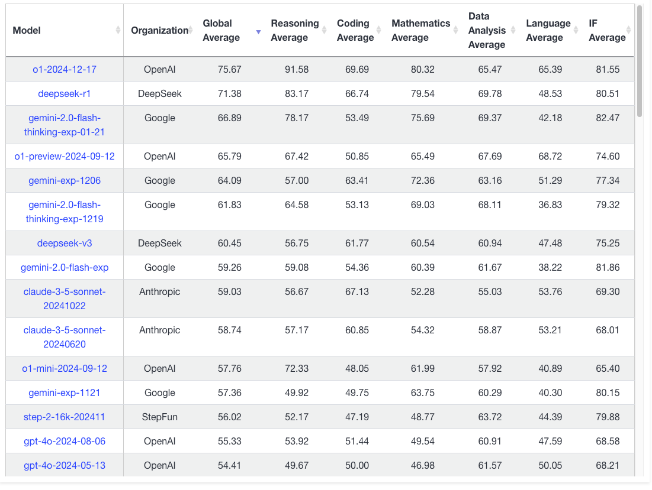The height and width of the screenshot is (490, 652).
Task: Select reasoning value 57.00 for gemini-exp-1206
Action: (297, 180)
